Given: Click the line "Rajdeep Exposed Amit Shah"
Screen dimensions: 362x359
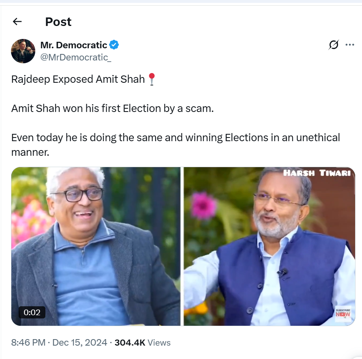Looking at the screenshot, I should [78, 79].
